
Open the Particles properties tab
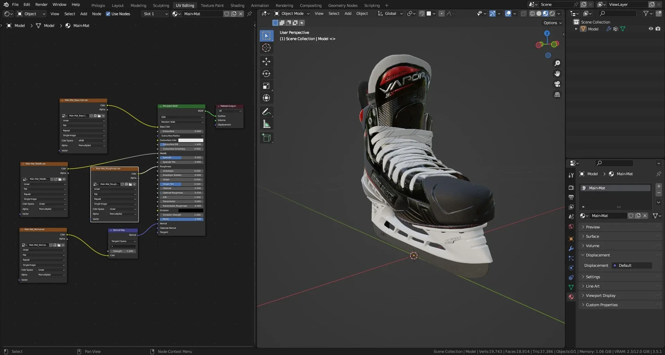571,258
